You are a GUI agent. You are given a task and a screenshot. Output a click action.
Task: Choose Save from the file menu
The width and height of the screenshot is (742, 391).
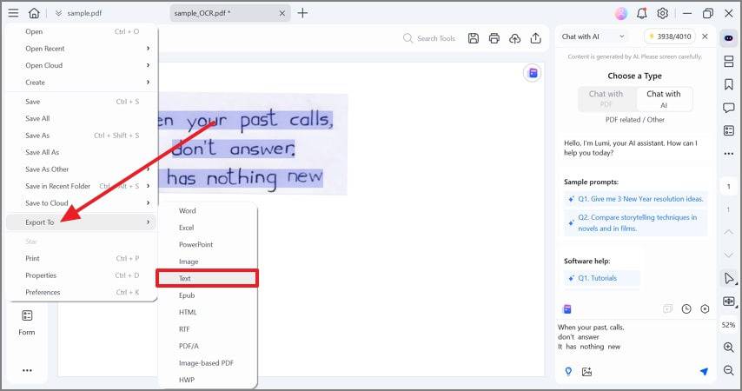82,102
